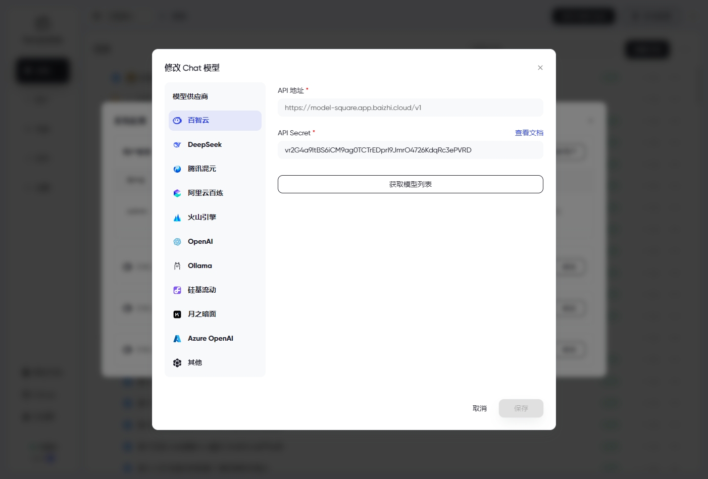Click the 阿里云百炼 provider icon

coord(177,193)
